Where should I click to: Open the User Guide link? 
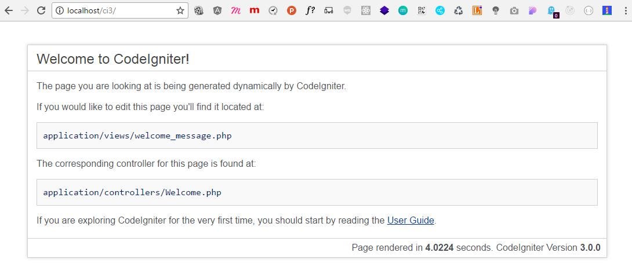point(411,221)
